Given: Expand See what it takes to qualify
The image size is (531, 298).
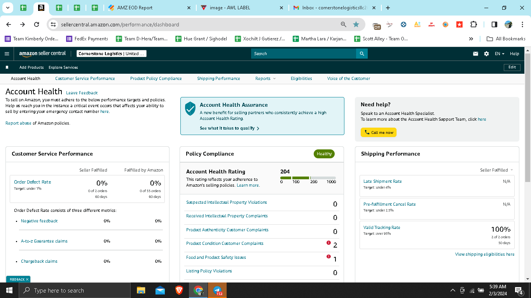Looking at the screenshot, I should (229, 128).
